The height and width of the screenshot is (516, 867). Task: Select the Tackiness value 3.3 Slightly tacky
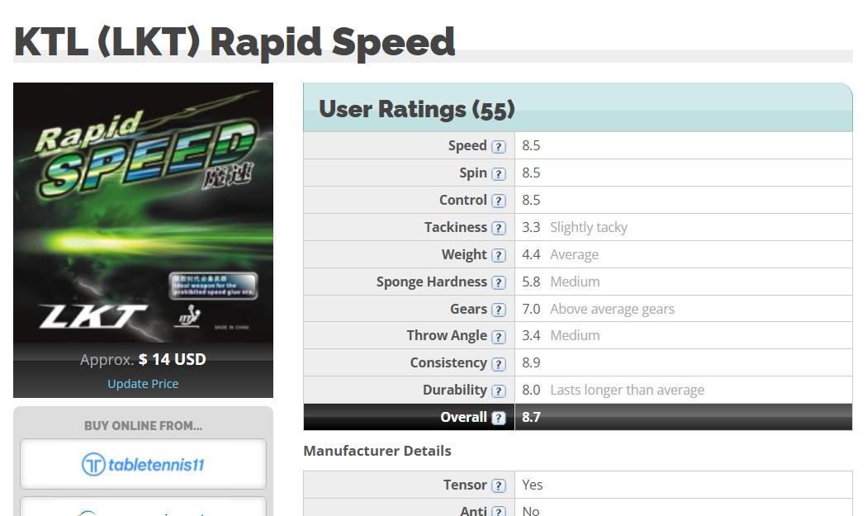[575, 227]
